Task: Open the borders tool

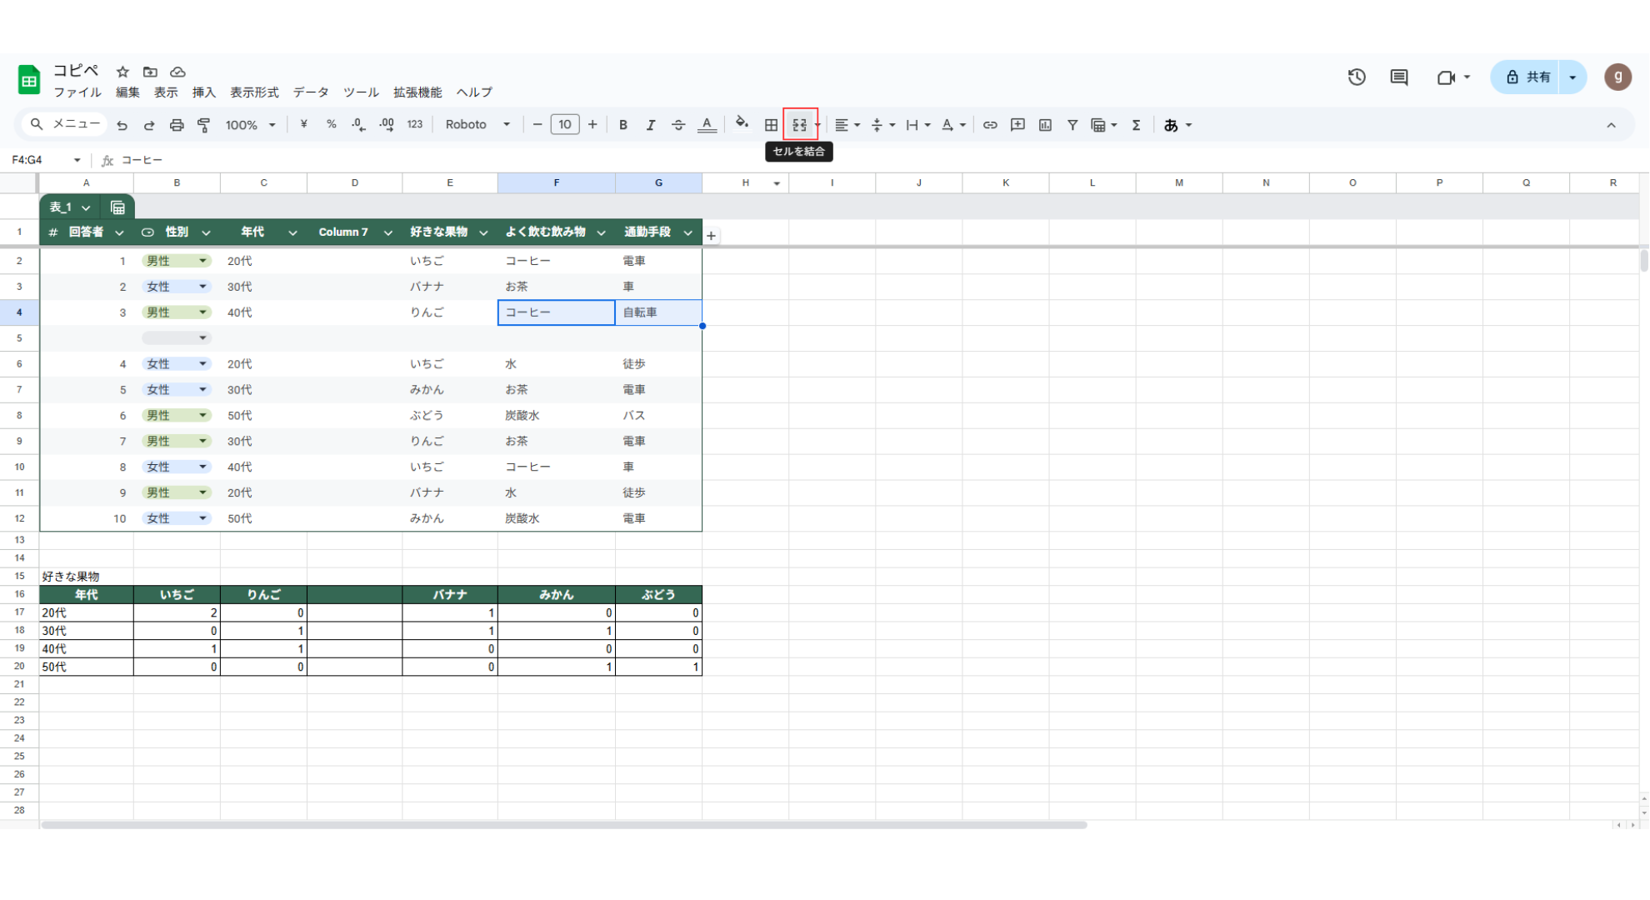Action: pos(771,125)
